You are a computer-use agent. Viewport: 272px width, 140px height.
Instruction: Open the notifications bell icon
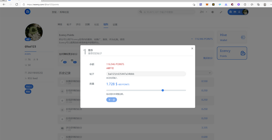tap(239, 12)
